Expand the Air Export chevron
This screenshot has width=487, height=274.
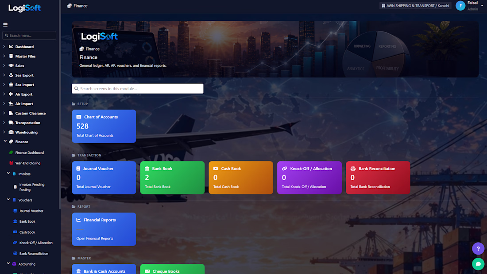(4, 94)
